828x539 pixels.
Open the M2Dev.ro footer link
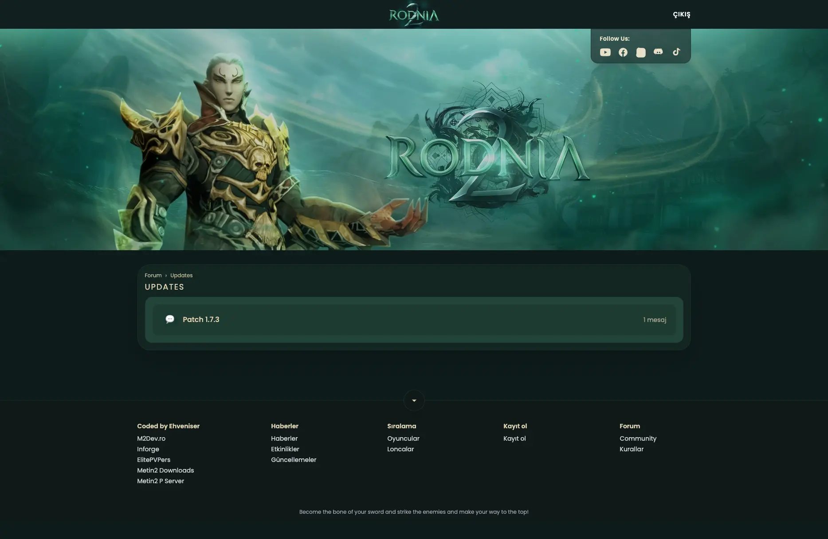pyautogui.click(x=151, y=438)
